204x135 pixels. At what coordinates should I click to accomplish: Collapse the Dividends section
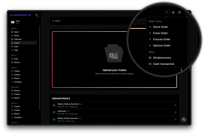tap(15, 87)
